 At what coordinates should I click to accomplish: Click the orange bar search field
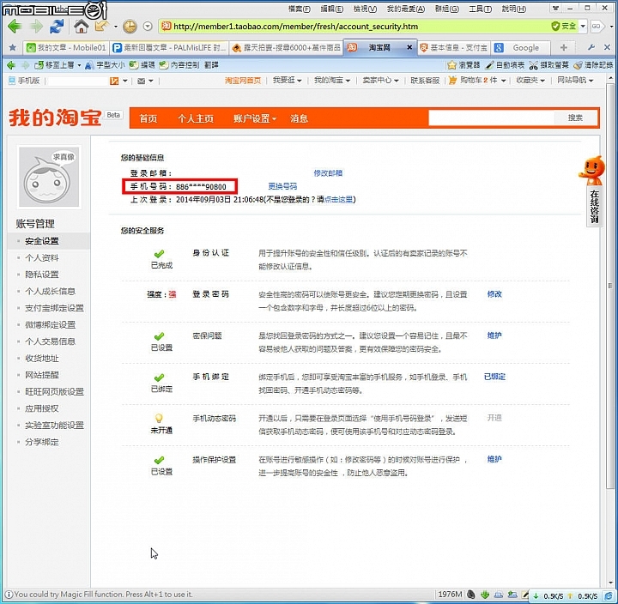492,118
